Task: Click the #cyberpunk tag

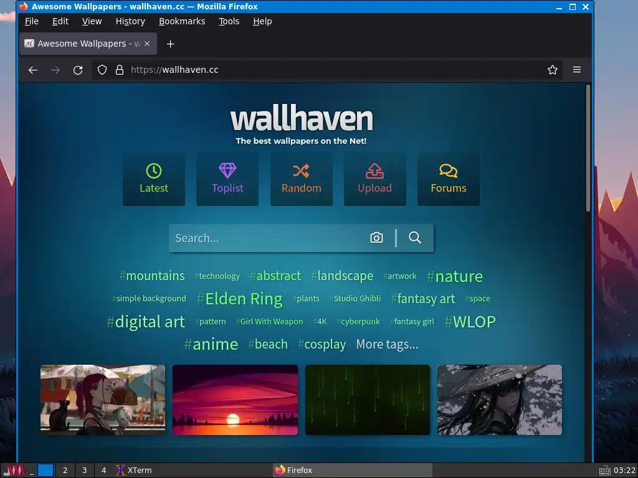Action: tap(358, 322)
